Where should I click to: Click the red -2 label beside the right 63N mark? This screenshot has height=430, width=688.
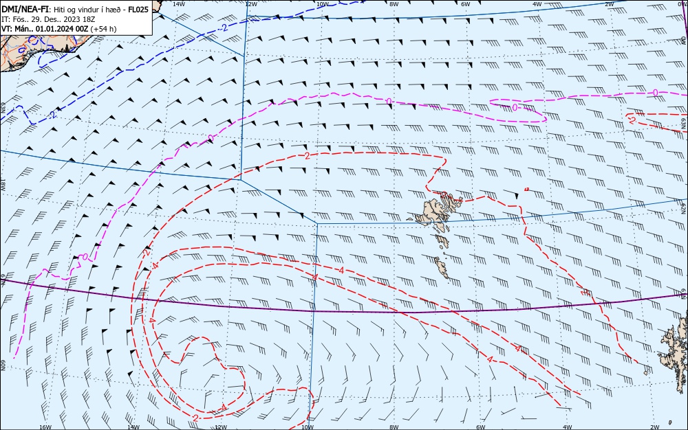click(x=631, y=119)
